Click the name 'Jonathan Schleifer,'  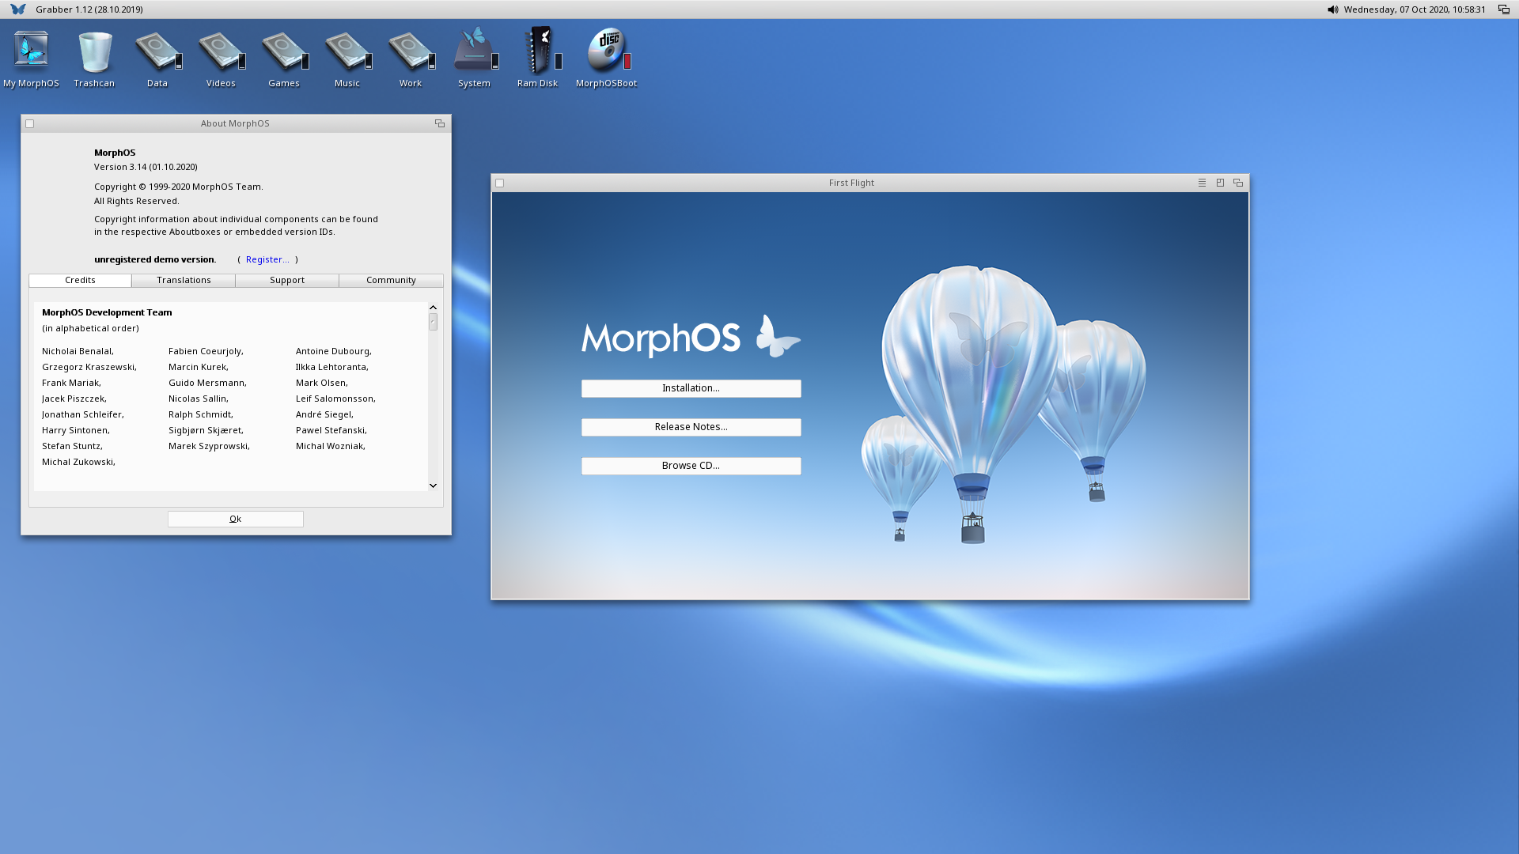(x=83, y=414)
